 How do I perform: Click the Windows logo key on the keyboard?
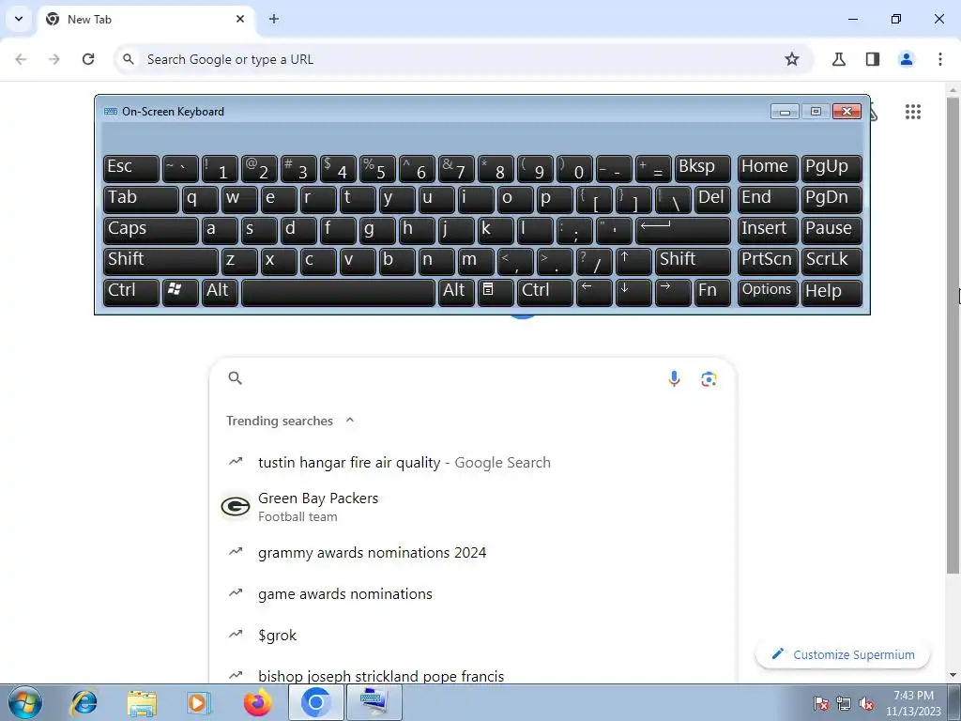180,291
